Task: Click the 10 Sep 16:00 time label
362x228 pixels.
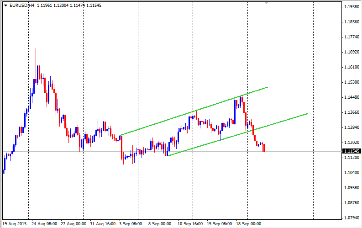Action: (190, 224)
